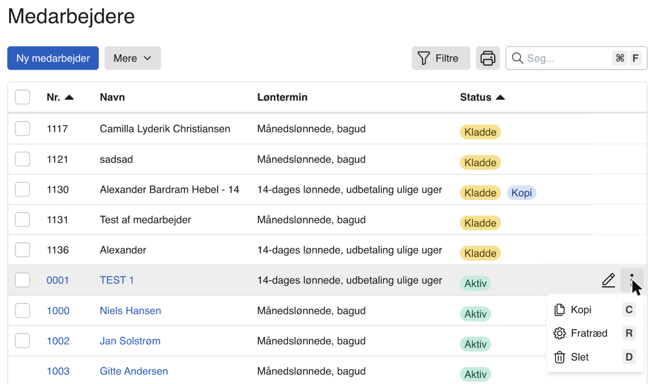Screen dimensions: 656x384
Task: Choose Slet from the context menu
Action: click(595, 357)
